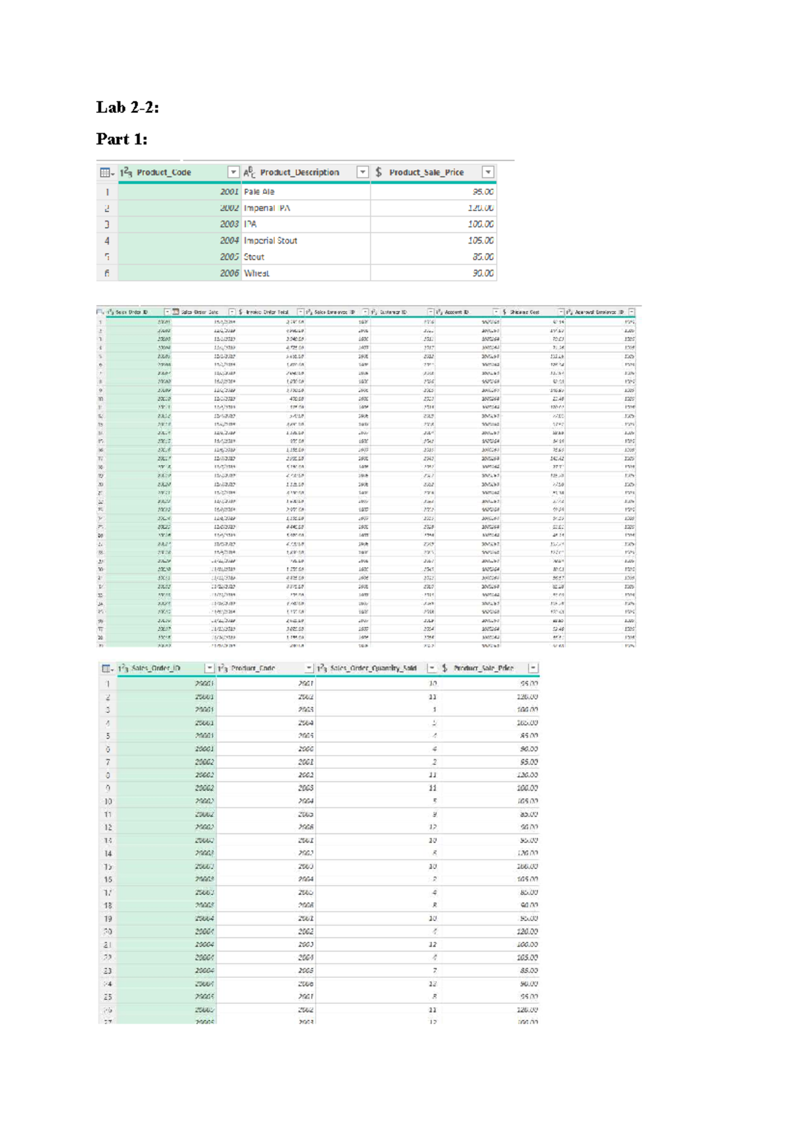The image size is (797, 1126).
Task: Click the table menu icon beside Sales_Order_ID header
Action: pos(108,668)
